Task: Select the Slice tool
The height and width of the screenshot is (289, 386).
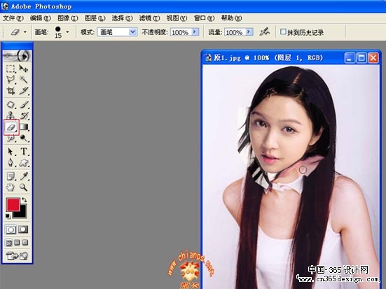Action: tap(24, 91)
